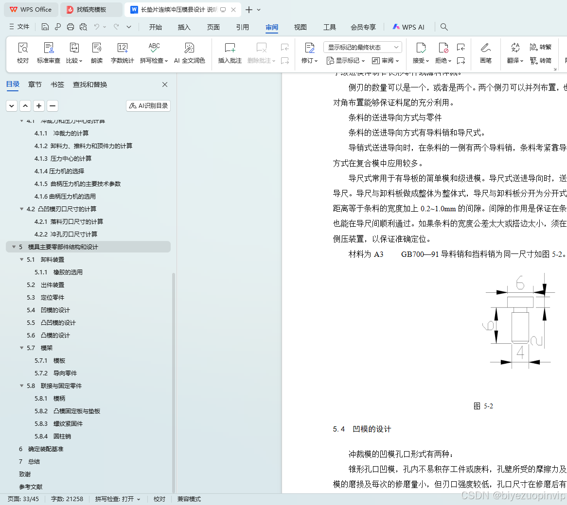
Task: Click the undo arrow icon
Action: pos(97,27)
